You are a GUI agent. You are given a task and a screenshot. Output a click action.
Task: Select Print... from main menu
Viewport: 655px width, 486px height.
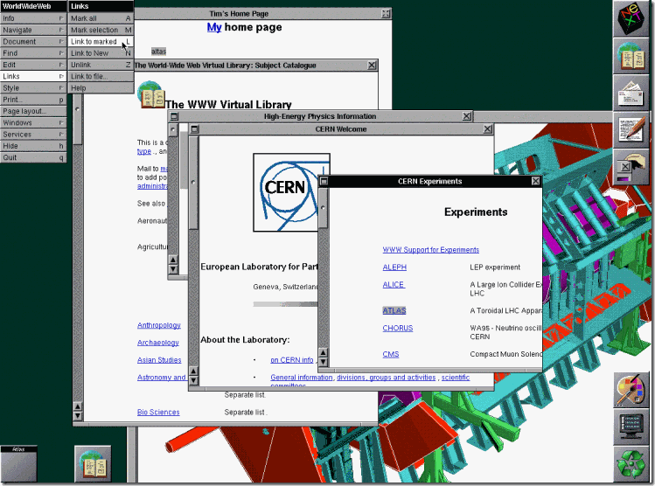(x=33, y=100)
